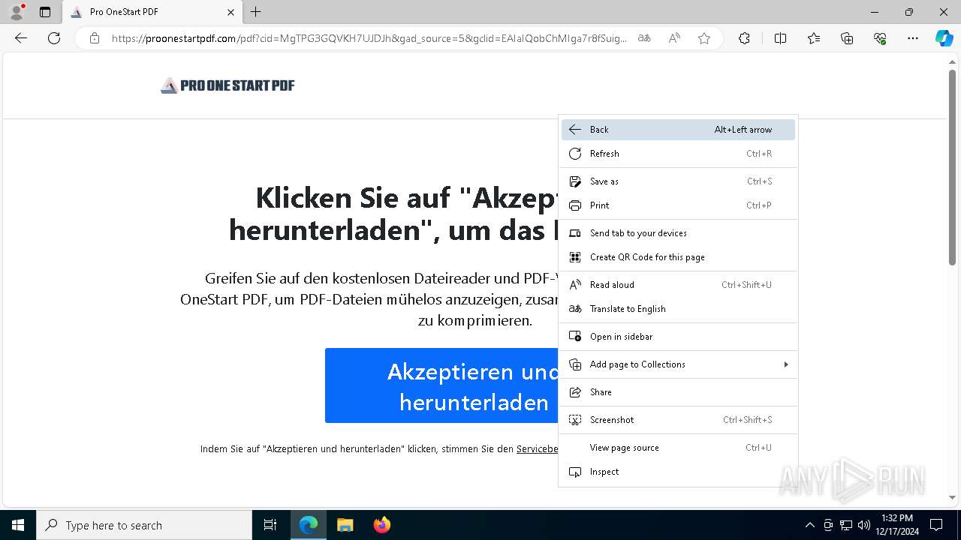
Task: Open the Extensions puzzle icon
Action: 744,38
